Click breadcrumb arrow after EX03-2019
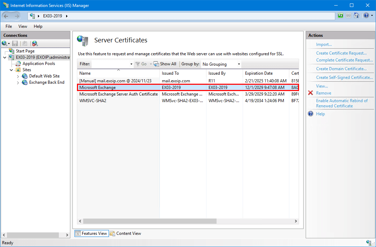376x247 pixels. point(66,16)
